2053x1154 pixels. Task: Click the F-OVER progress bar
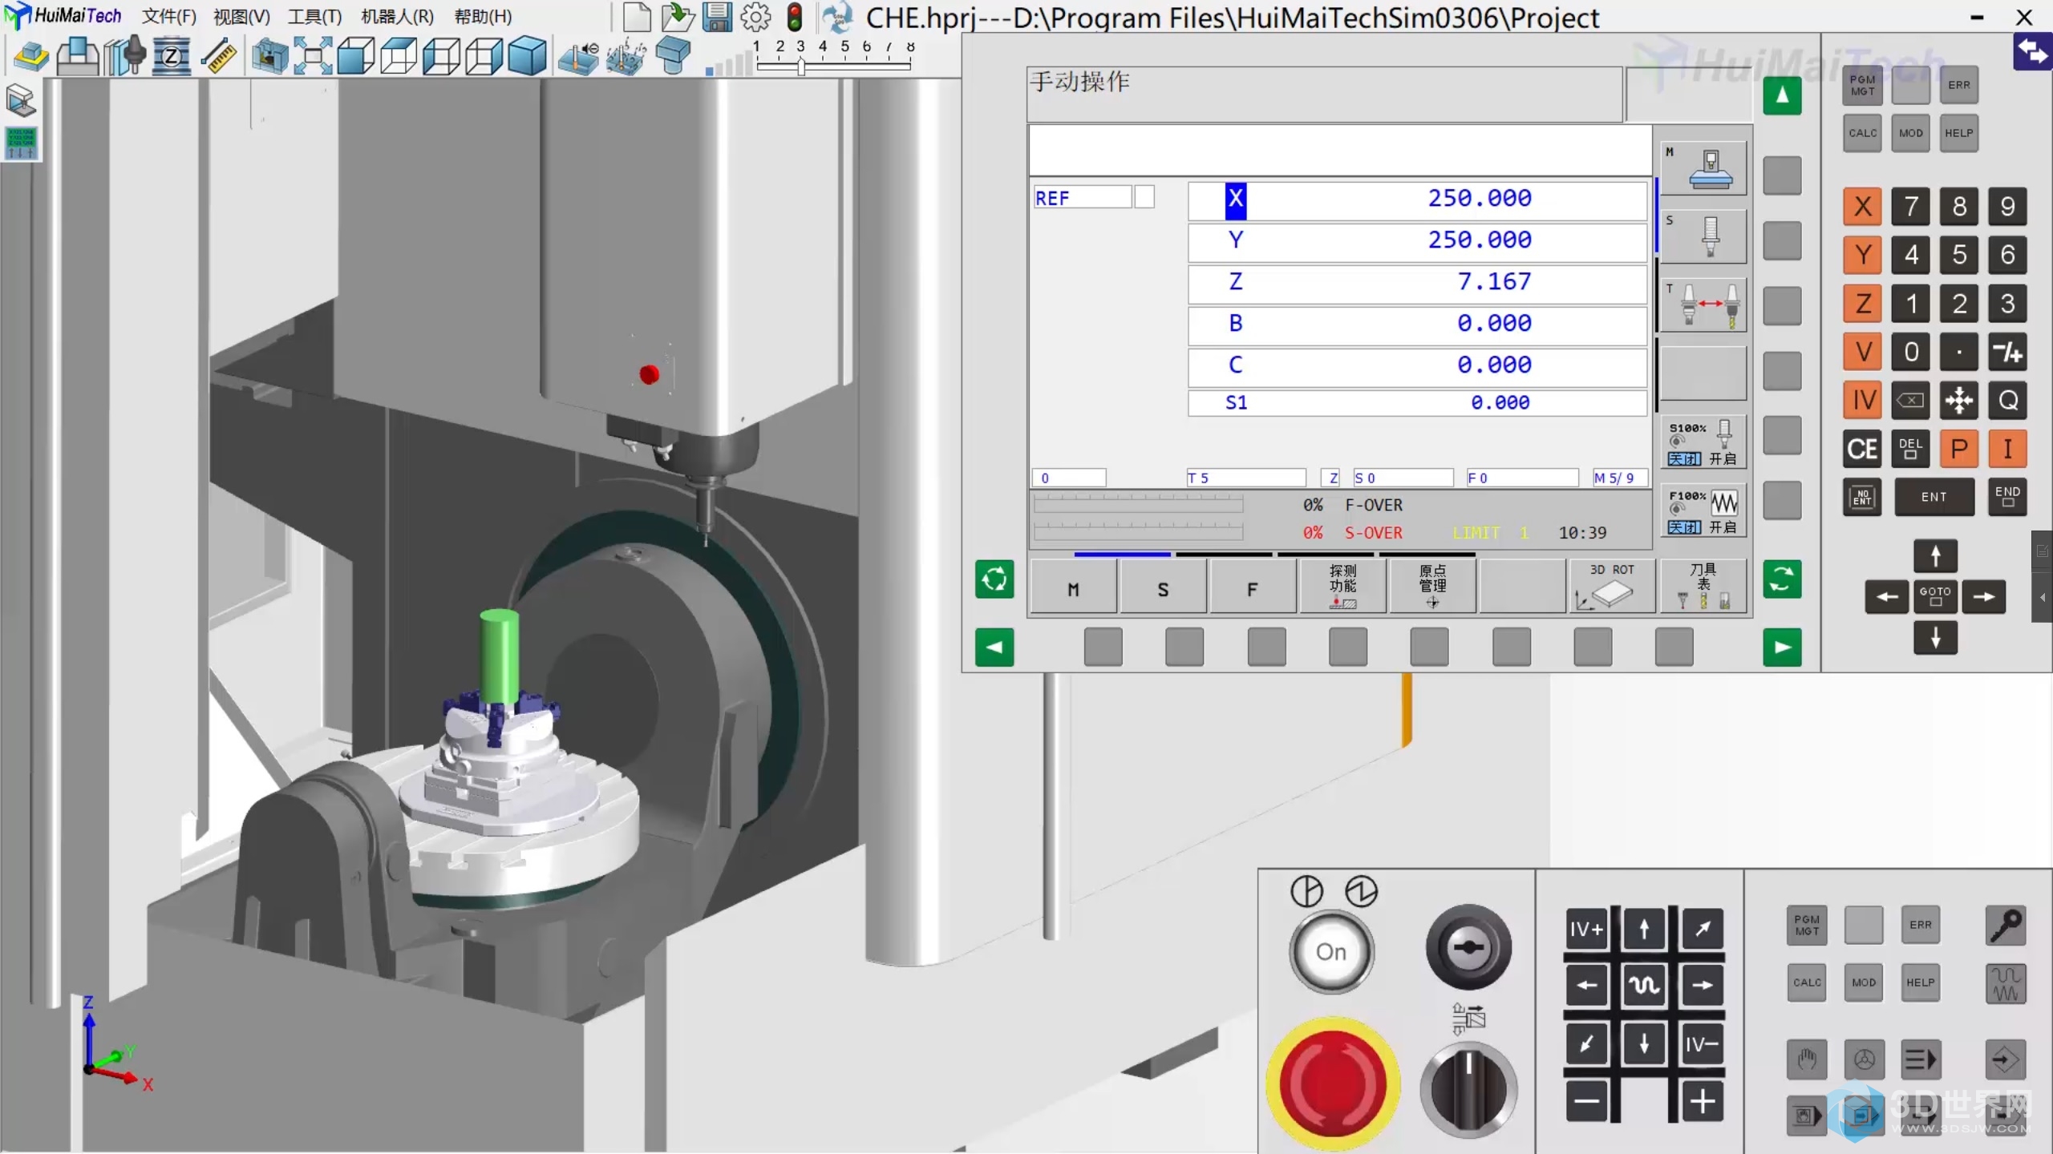(1138, 504)
